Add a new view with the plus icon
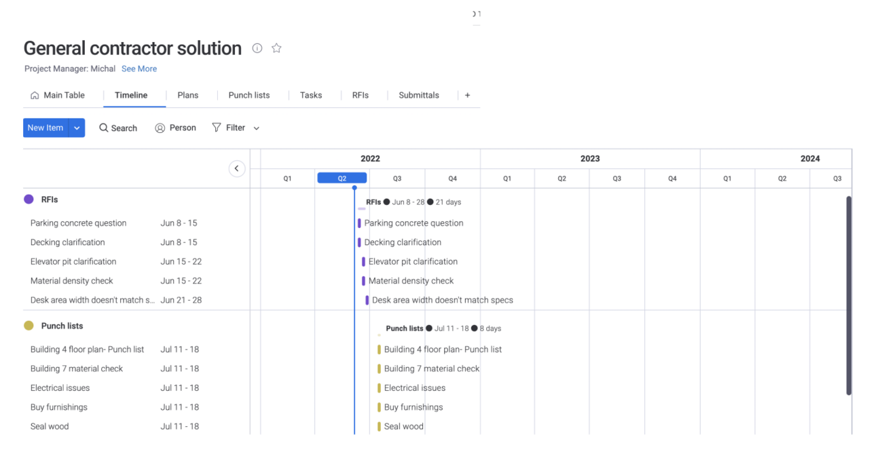This screenshot has width=869, height=475. [x=467, y=95]
